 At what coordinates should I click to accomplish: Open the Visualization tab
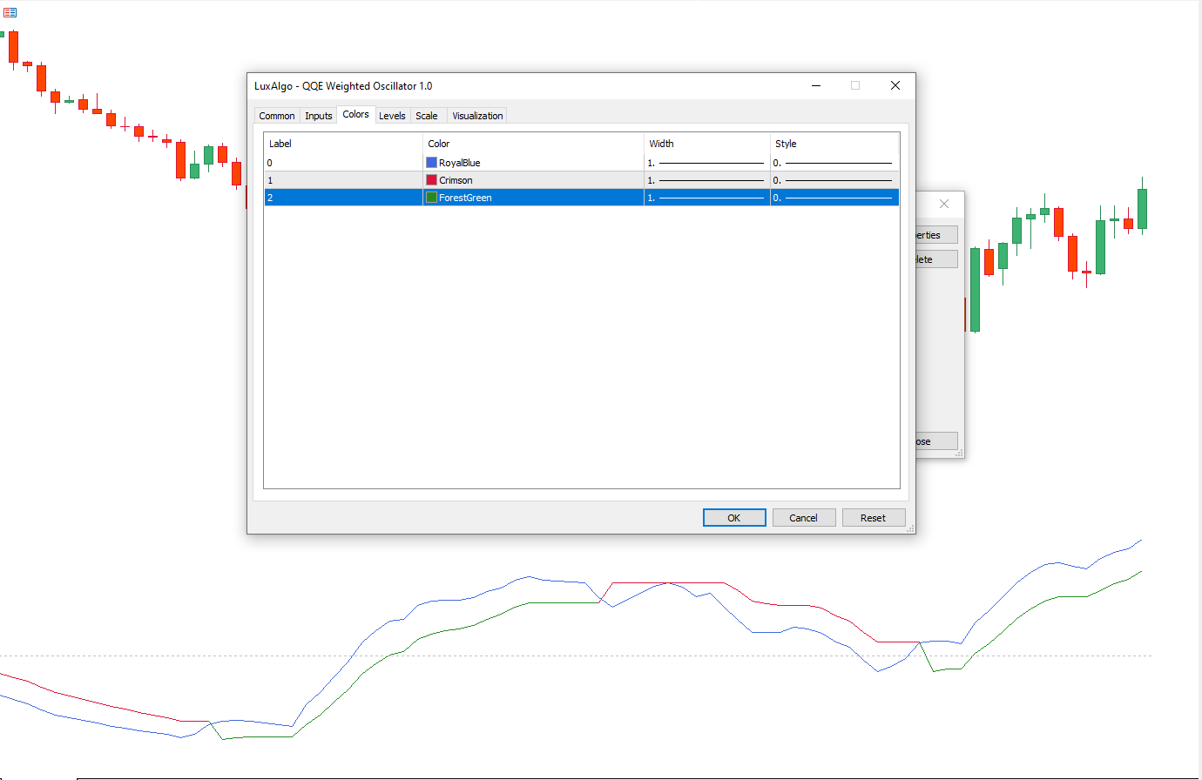coord(477,116)
